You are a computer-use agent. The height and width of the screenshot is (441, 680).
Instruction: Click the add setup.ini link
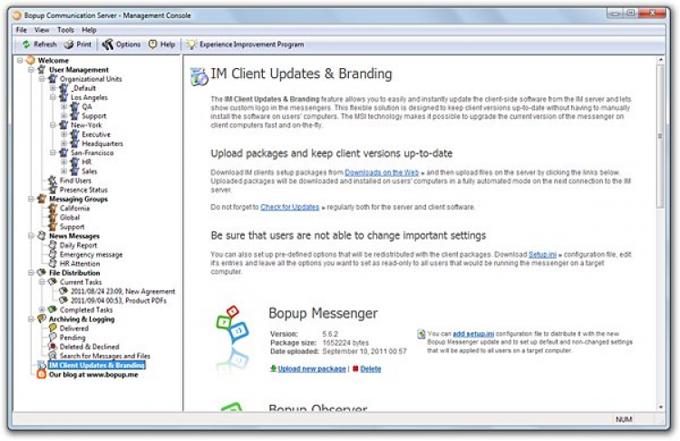click(x=473, y=334)
